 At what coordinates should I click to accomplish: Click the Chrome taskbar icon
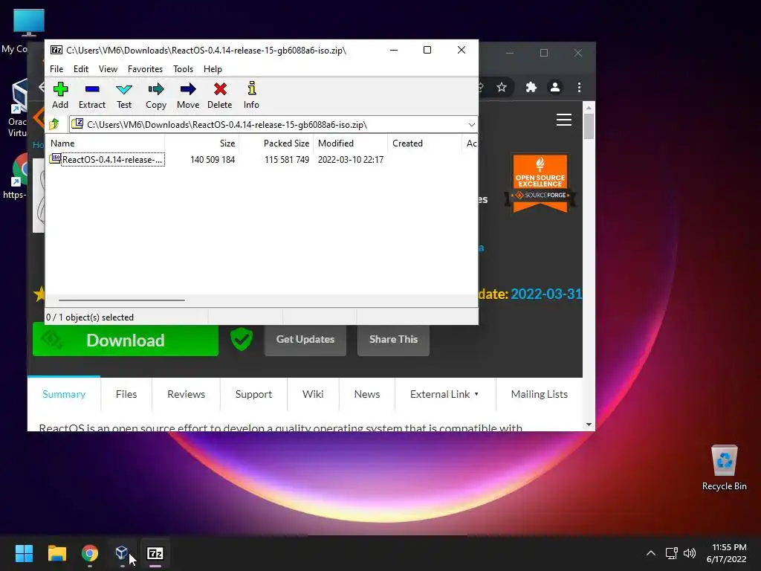click(90, 553)
